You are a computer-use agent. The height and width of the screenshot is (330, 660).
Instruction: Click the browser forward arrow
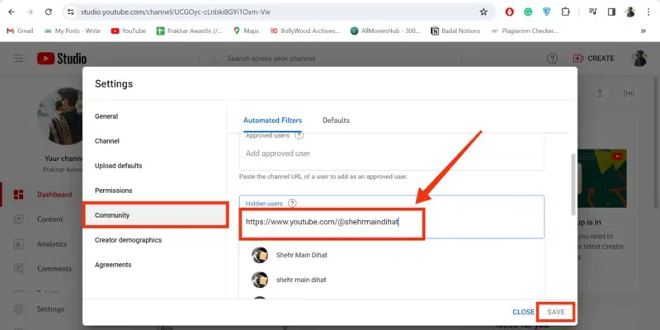[x=30, y=12]
